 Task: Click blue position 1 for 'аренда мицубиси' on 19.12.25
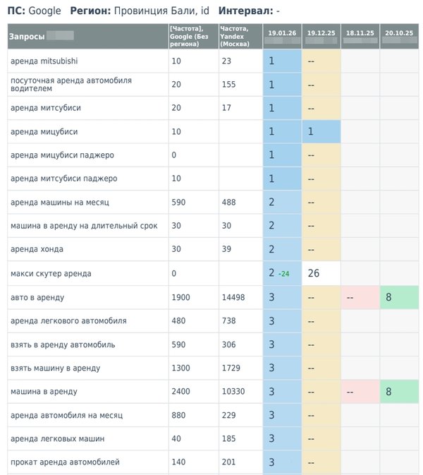tap(312, 132)
